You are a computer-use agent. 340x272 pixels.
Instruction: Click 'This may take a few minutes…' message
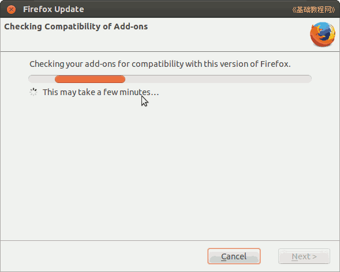pyautogui.click(x=101, y=92)
